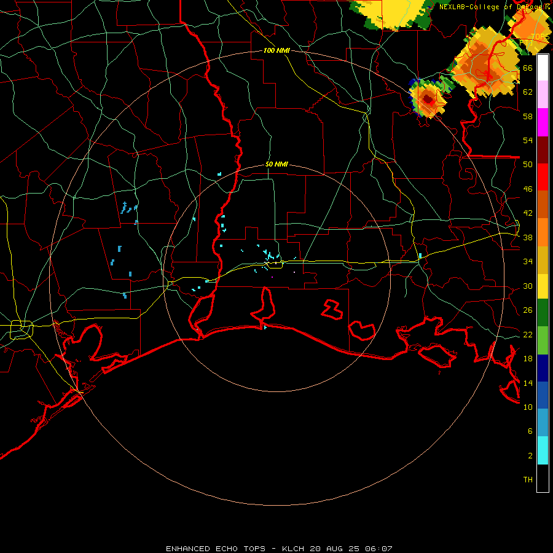The width and height of the screenshot is (553, 553).
Task: Click the '46' legend value
Action: [528, 189]
